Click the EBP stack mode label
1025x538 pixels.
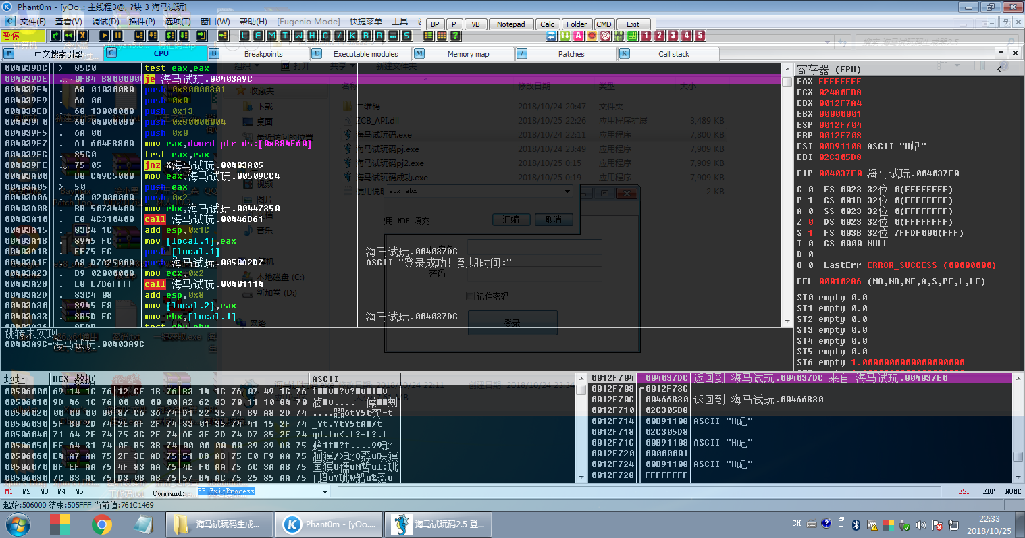(989, 491)
